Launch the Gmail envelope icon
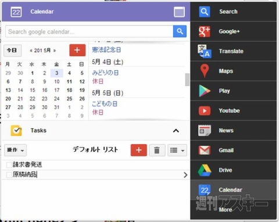Screen dimensions: 279x222 point(205,150)
